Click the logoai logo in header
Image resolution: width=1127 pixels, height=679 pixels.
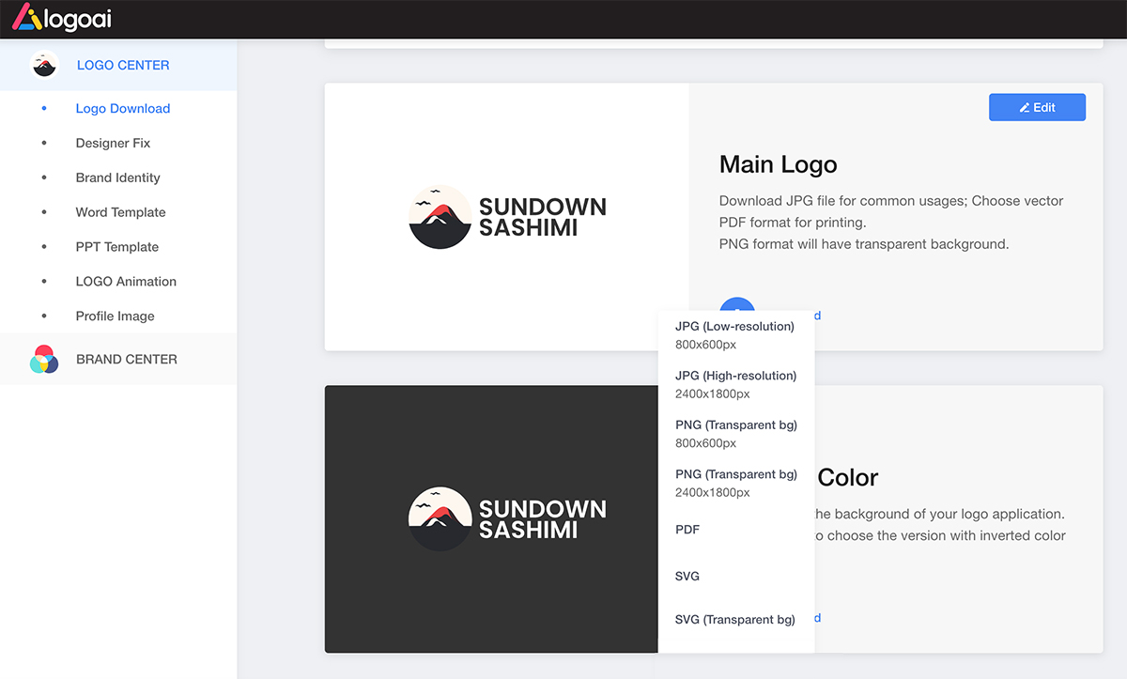point(61,19)
